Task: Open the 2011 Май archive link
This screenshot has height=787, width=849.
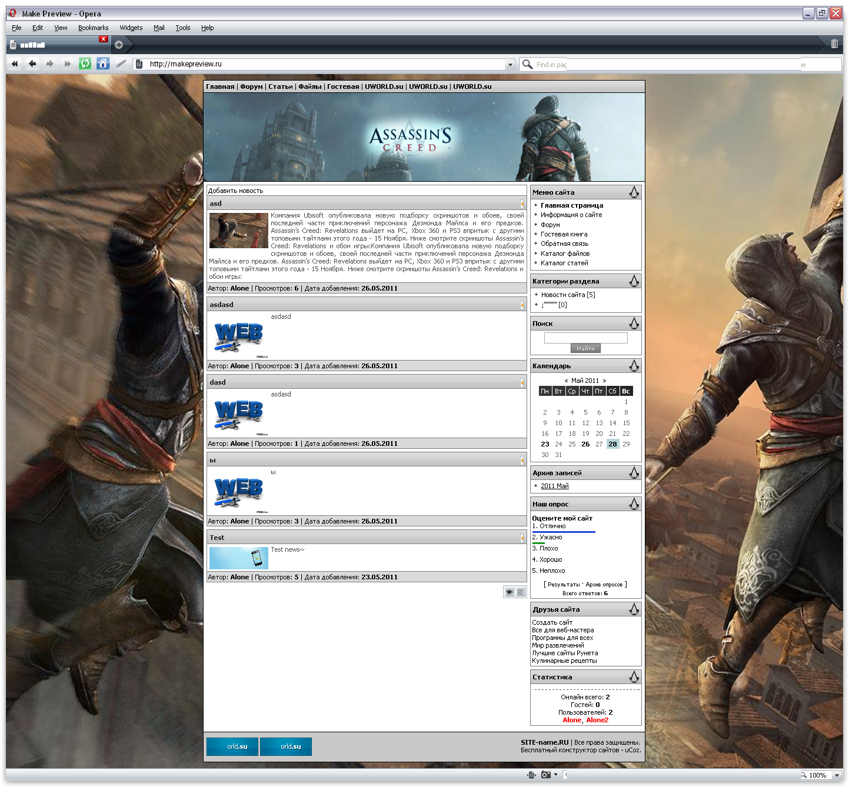Action: coord(555,486)
